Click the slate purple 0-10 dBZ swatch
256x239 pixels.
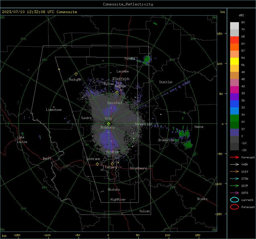click(234, 132)
